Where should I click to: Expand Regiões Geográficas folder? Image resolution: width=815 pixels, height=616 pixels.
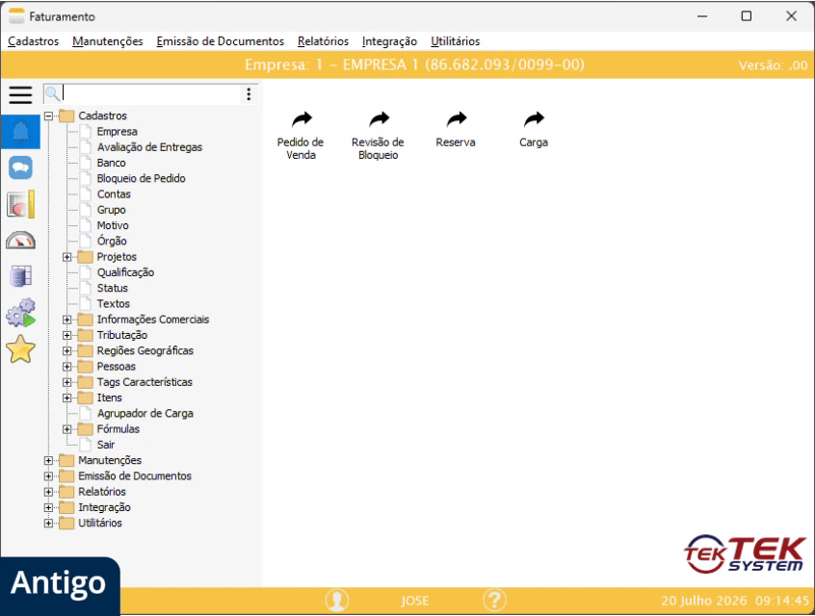[x=66, y=351]
